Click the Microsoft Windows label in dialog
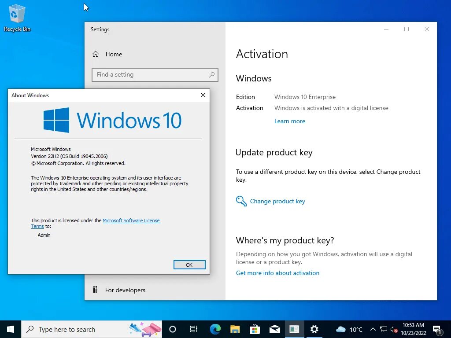Viewport: 451px width, 338px height. [51, 149]
